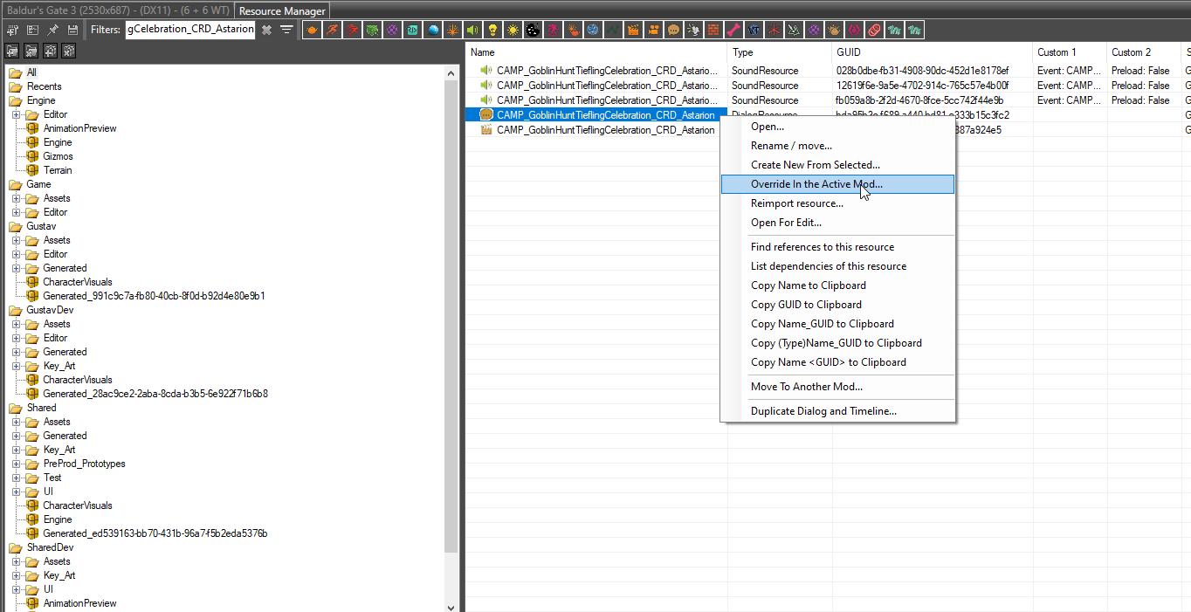
Task: Click the save disk icon in toolbar
Action: point(72,30)
